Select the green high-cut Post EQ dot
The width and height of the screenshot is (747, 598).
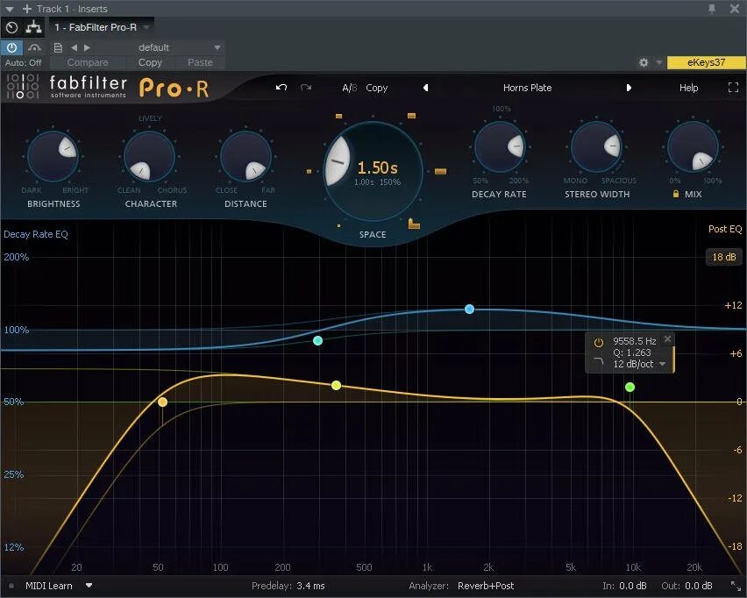pos(630,387)
